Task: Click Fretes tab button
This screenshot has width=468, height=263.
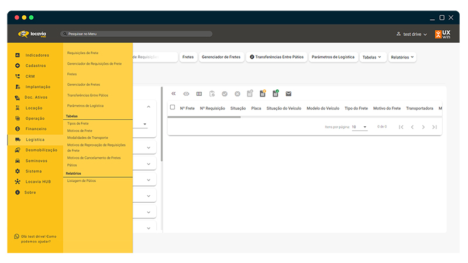Action: tap(188, 57)
